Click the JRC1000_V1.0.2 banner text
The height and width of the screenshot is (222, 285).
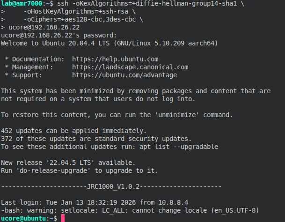pos(113,186)
